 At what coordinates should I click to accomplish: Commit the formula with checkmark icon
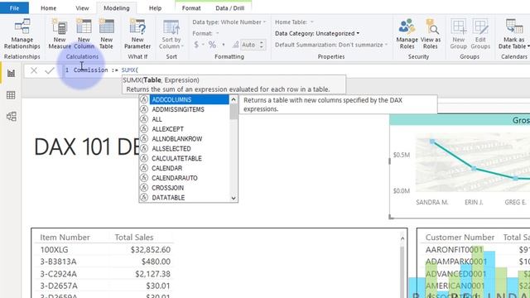click(50, 70)
